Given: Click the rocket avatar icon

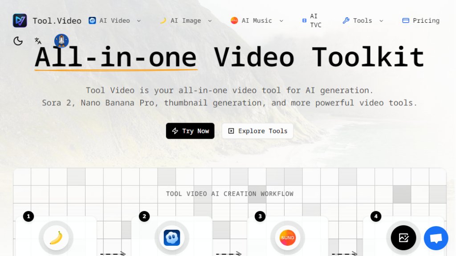Looking at the screenshot, I should tap(61, 40).
